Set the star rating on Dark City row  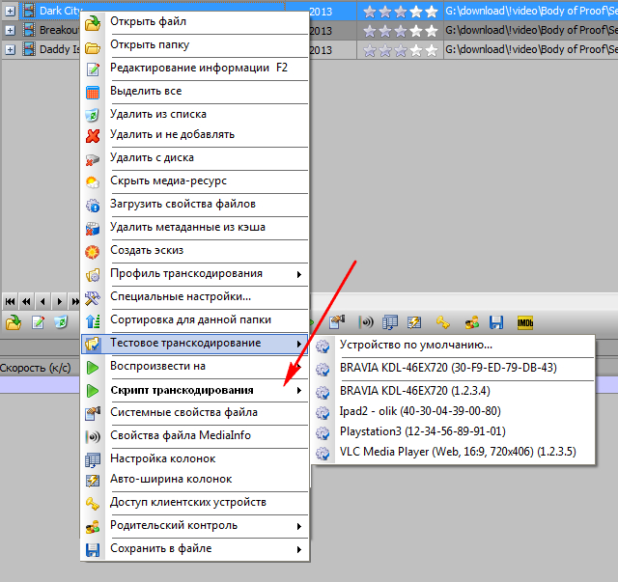(398, 12)
